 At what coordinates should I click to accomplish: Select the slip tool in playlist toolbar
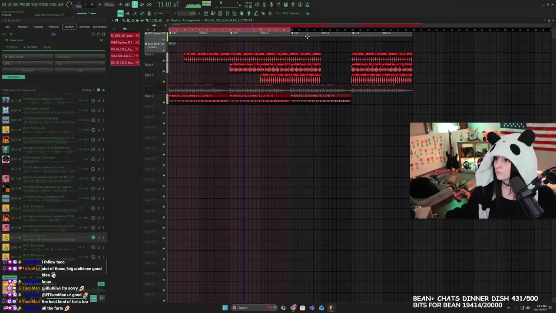[x=142, y=20]
